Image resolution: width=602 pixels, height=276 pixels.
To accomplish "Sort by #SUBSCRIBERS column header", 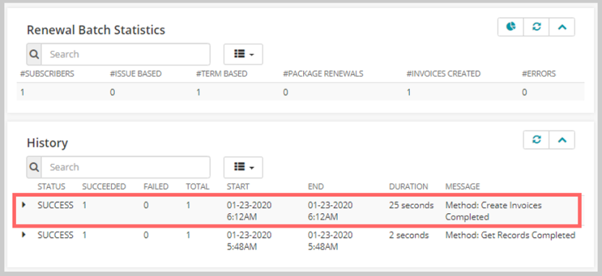I will point(47,74).
